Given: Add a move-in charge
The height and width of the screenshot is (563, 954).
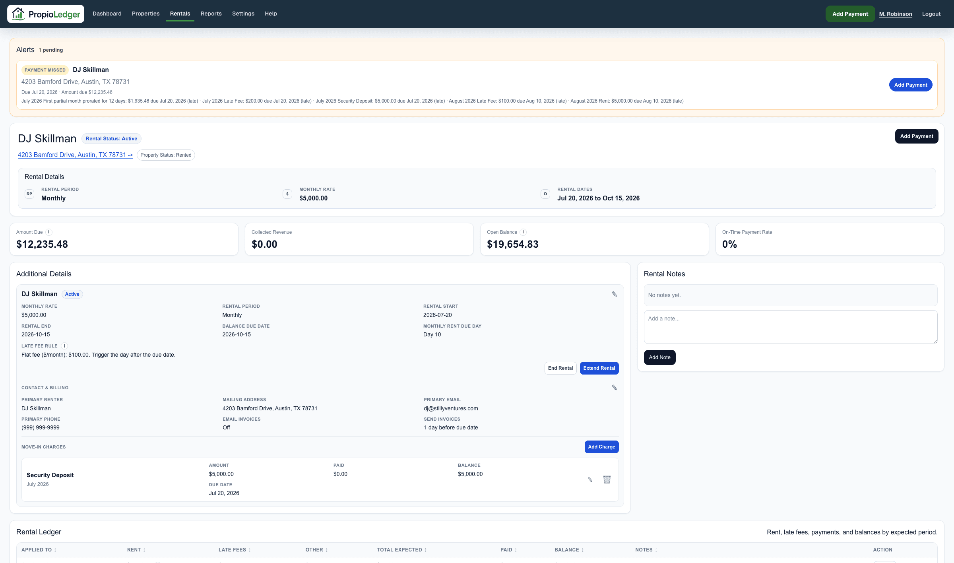Looking at the screenshot, I should pyautogui.click(x=601, y=447).
